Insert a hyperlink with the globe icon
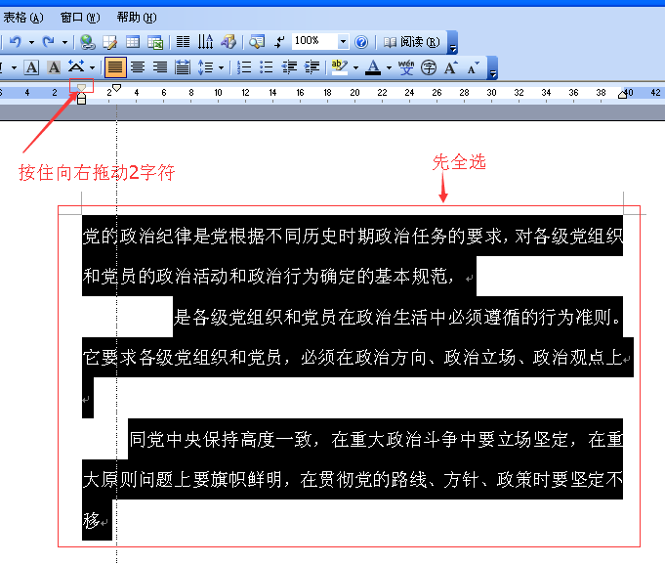Viewport: 665px width, 565px height. point(88,42)
